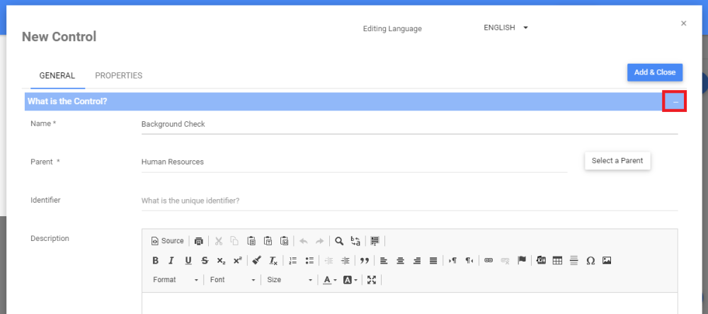Screen dimensions: 708x314
Task: Click the Increase Indent icon
Action: point(345,260)
